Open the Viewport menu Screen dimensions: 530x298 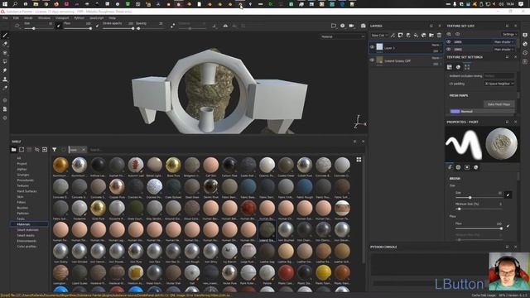coord(62,18)
